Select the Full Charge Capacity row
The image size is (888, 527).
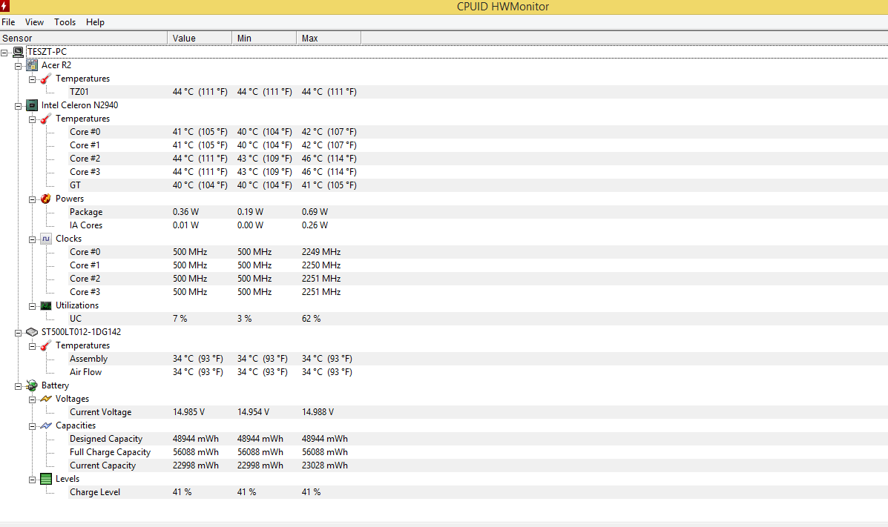pyautogui.click(x=110, y=452)
